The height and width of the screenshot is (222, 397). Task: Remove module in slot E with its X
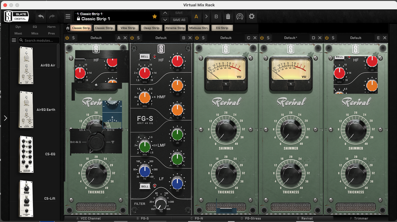[385, 38]
